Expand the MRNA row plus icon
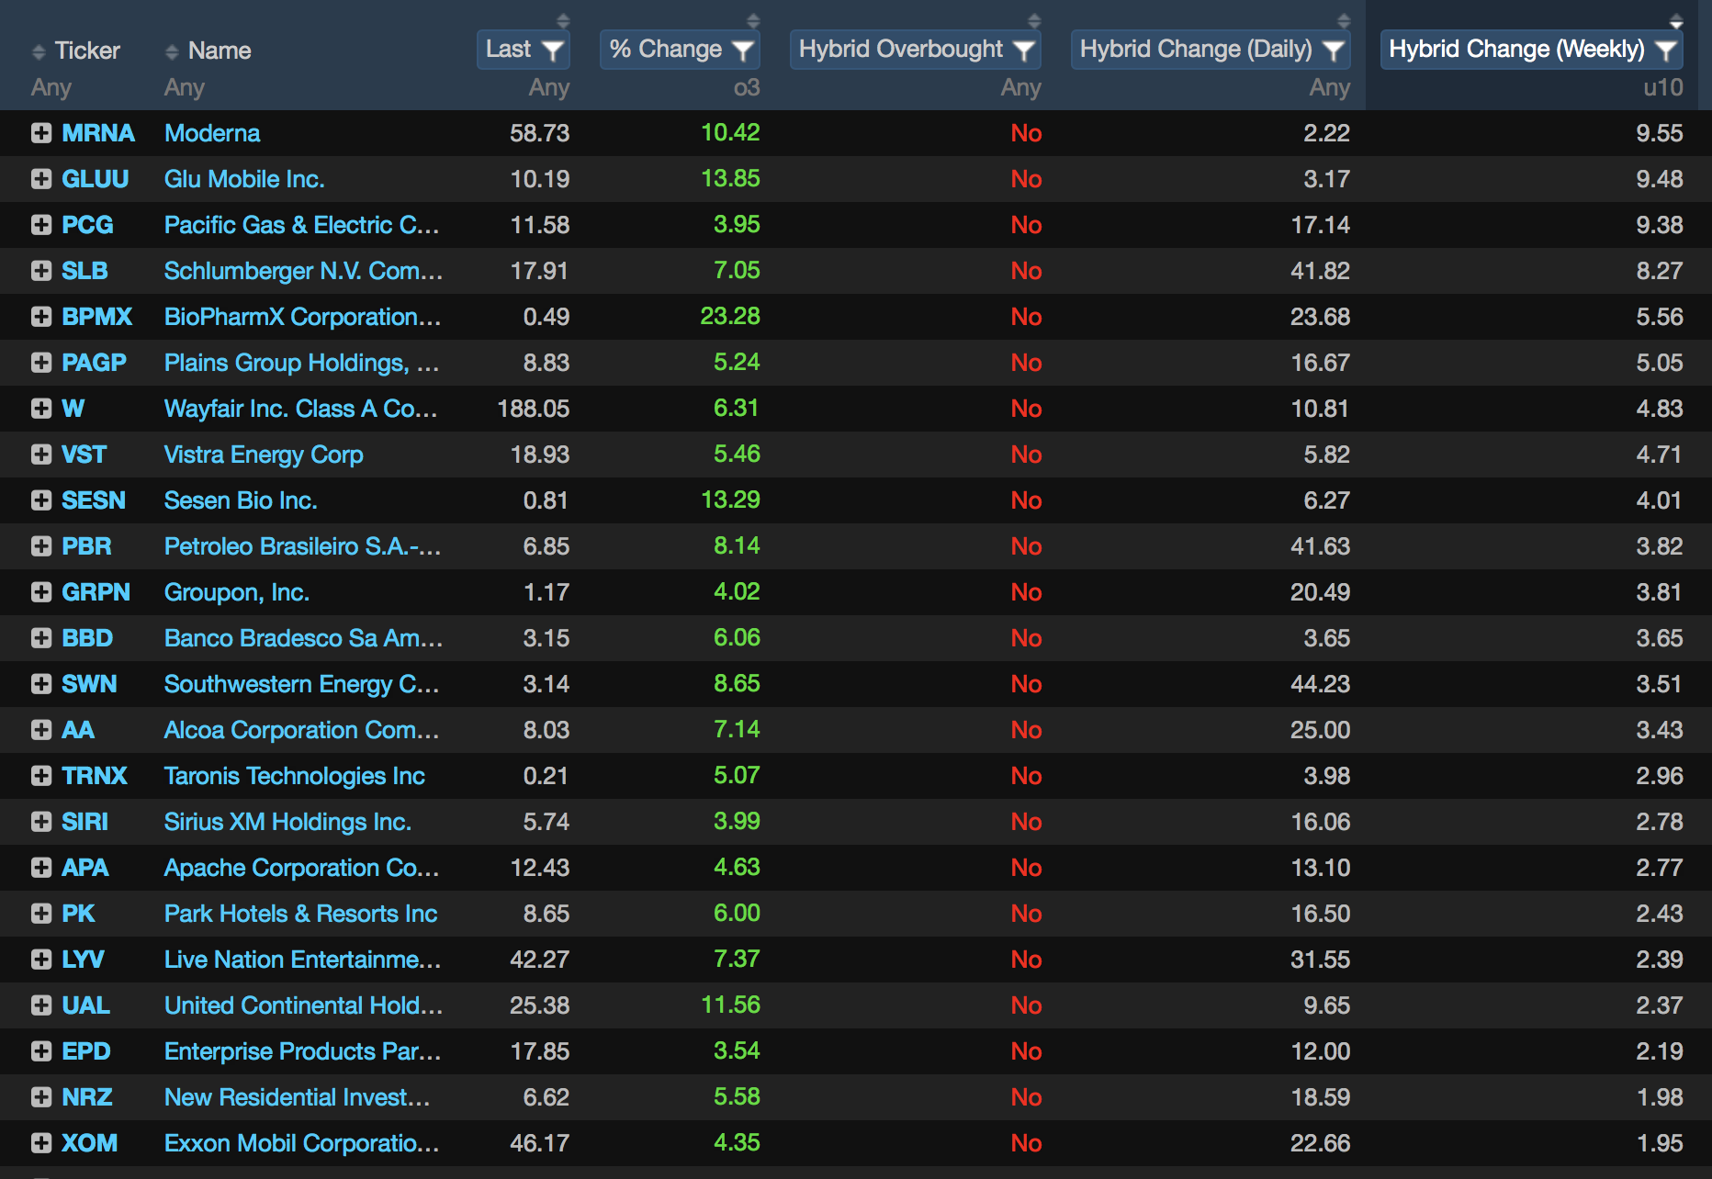This screenshot has width=1712, height=1179. tap(40, 133)
